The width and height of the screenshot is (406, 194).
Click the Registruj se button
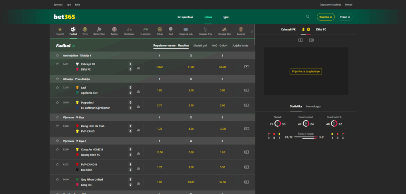[326, 17]
